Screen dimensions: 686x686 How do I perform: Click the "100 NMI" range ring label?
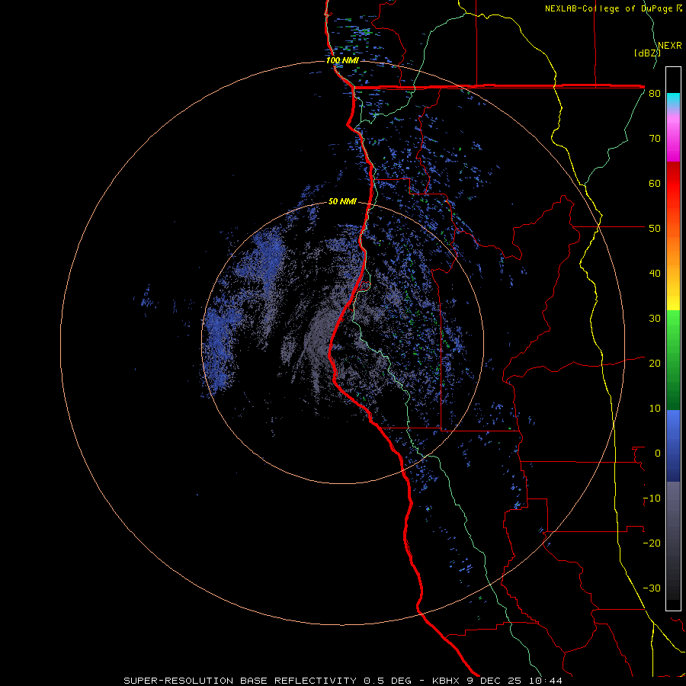342,60
